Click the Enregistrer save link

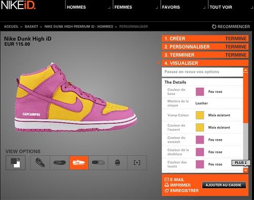tap(182, 190)
